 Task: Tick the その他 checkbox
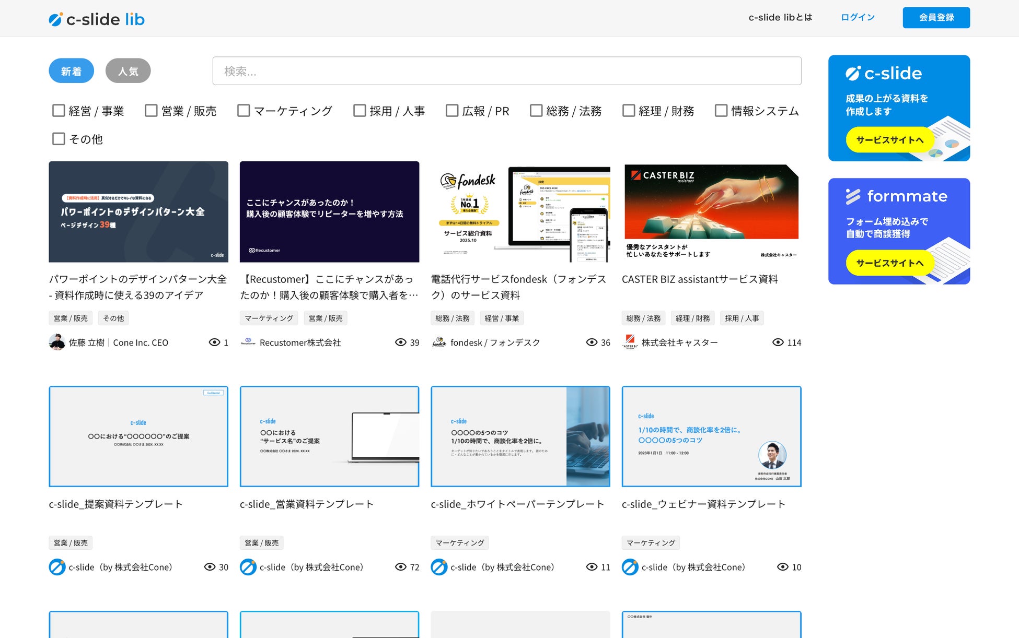[x=59, y=139]
